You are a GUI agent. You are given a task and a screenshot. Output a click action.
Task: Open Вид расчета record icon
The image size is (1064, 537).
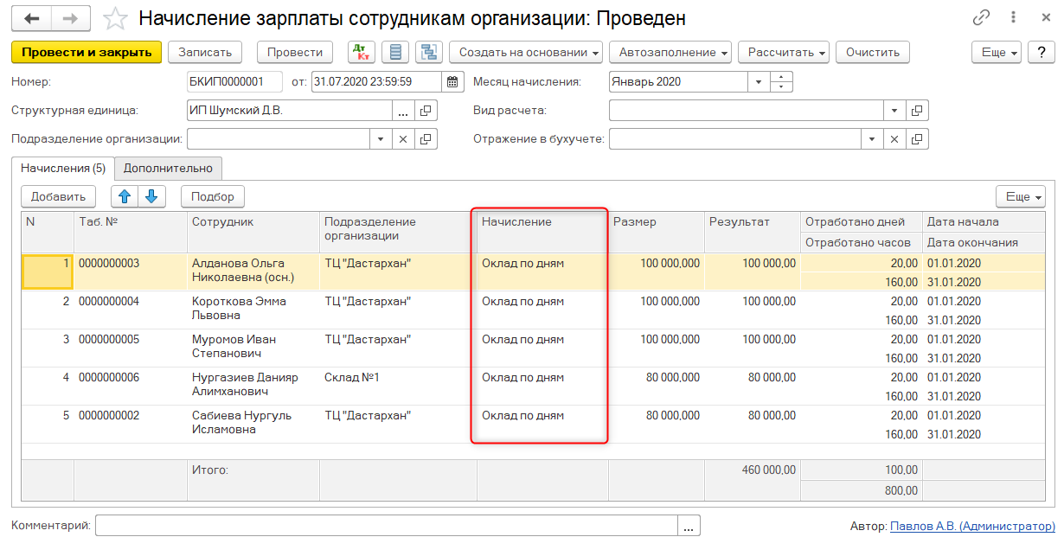pyautogui.click(x=917, y=111)
